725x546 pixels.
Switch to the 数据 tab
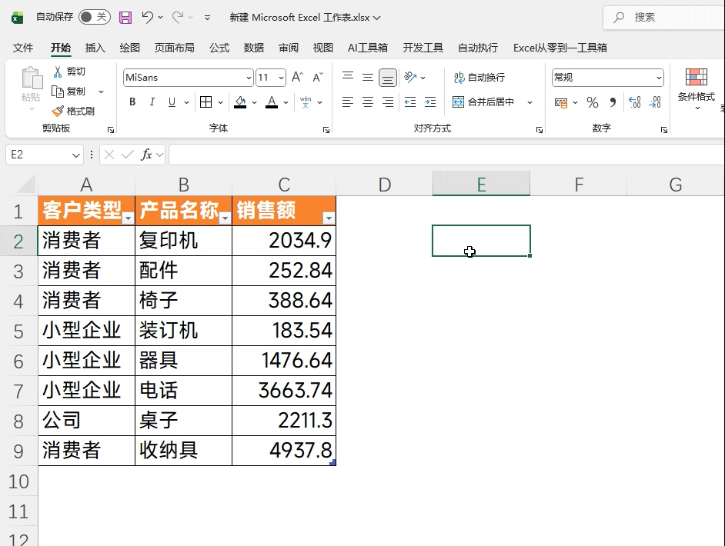254,48
